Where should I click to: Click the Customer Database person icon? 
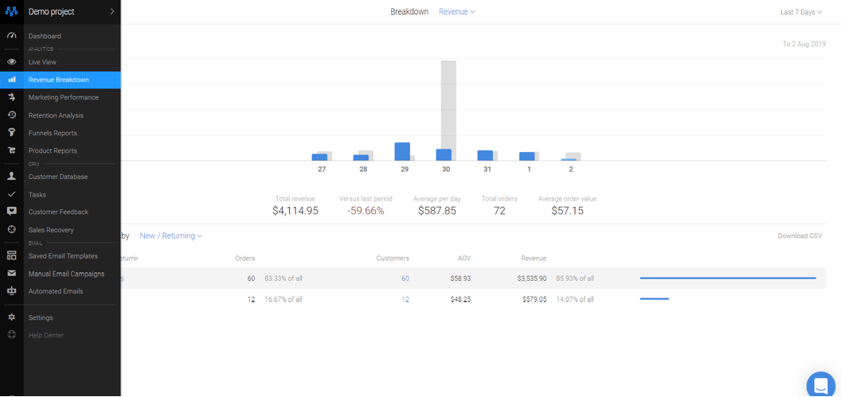(x=11, y=177)
